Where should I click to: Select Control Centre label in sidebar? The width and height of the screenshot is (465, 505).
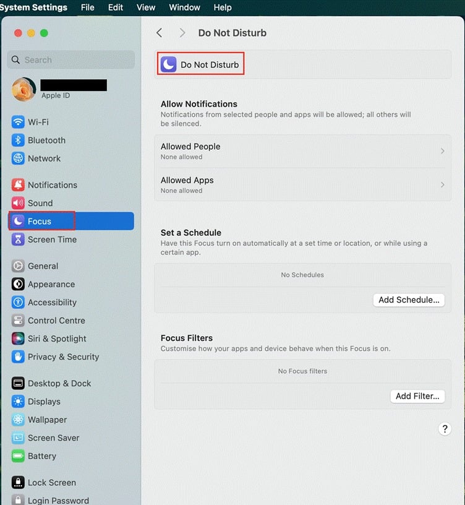[57, 321]
